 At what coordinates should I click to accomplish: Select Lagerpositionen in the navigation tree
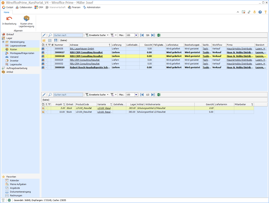point(18,46)
